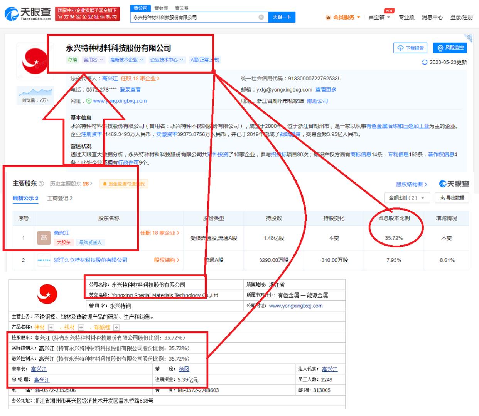
Task: Click the -8.61% change cell
Action: 447,261
